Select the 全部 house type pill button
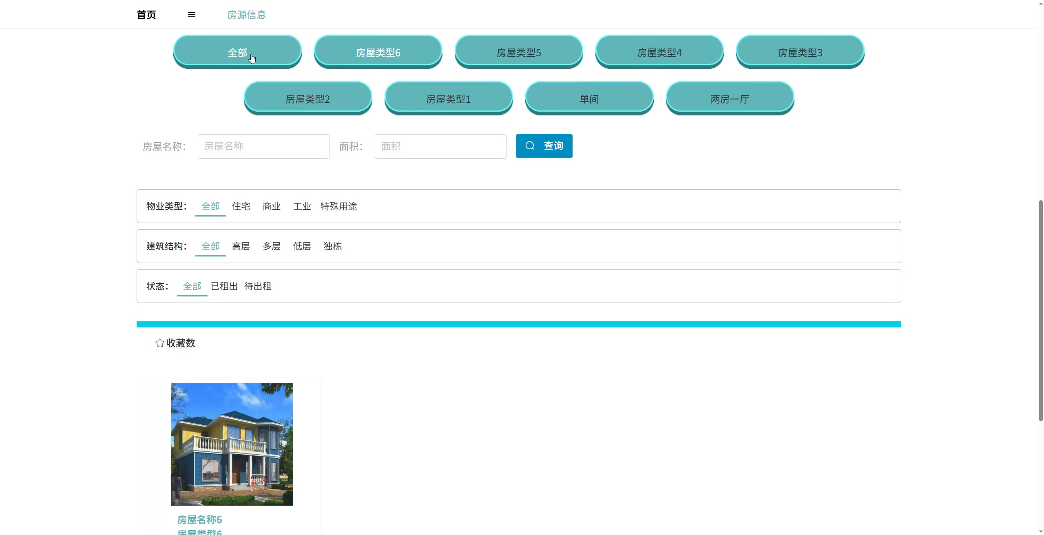The image size is (1044, 535). click(x=237, y=52)
